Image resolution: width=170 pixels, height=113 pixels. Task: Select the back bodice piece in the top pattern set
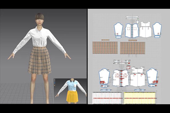coord(145,29)
